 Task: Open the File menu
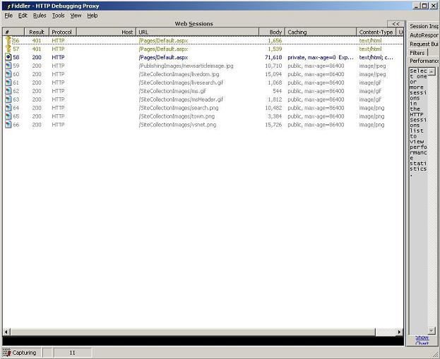click(x=8, y=16)
